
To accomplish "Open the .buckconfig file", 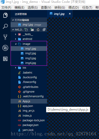I will (x=29, y=77).
